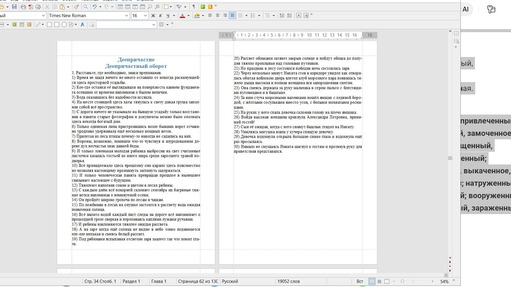The image size is (511, 287).
Task: Click the '19052 слов' word count
Action: (289, 281)
